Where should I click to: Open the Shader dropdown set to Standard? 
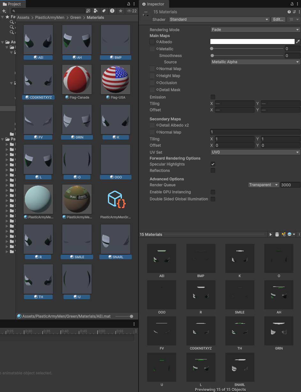coord(219,19)
